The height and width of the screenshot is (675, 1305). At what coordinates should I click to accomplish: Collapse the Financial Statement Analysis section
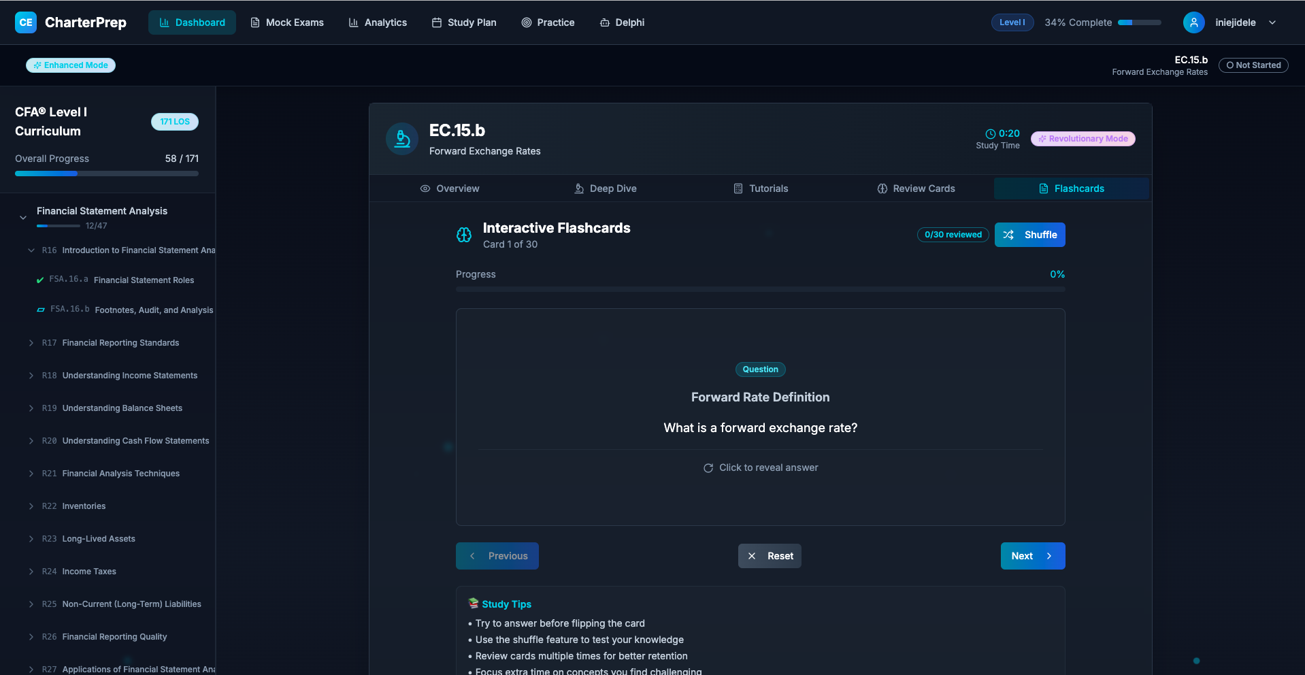23,218
